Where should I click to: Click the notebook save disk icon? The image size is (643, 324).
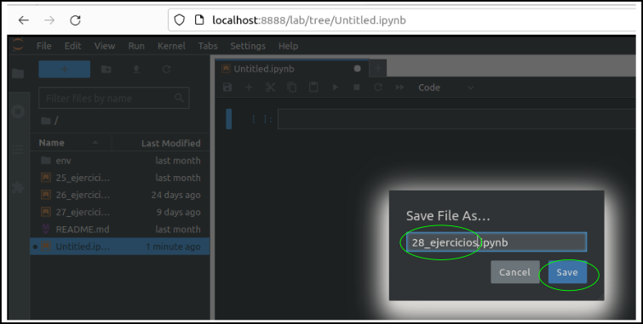[227, 88]
